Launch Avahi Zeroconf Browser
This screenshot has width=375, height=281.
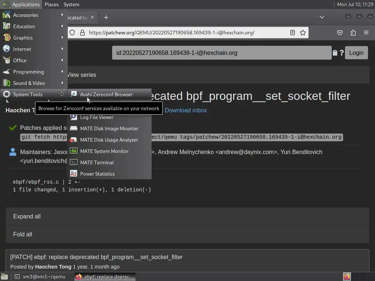point(109,94)
